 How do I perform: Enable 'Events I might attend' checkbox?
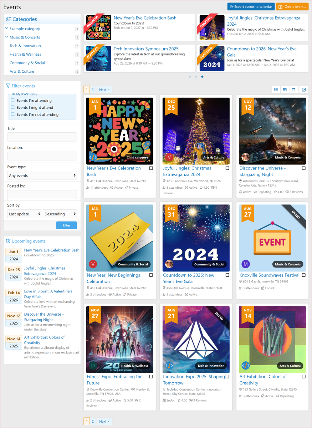pos(13,107)
